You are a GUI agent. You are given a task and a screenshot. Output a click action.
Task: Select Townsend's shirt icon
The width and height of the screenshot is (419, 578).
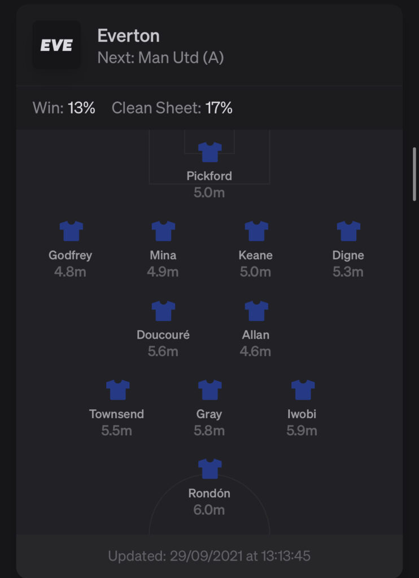(x=117, y=390)
